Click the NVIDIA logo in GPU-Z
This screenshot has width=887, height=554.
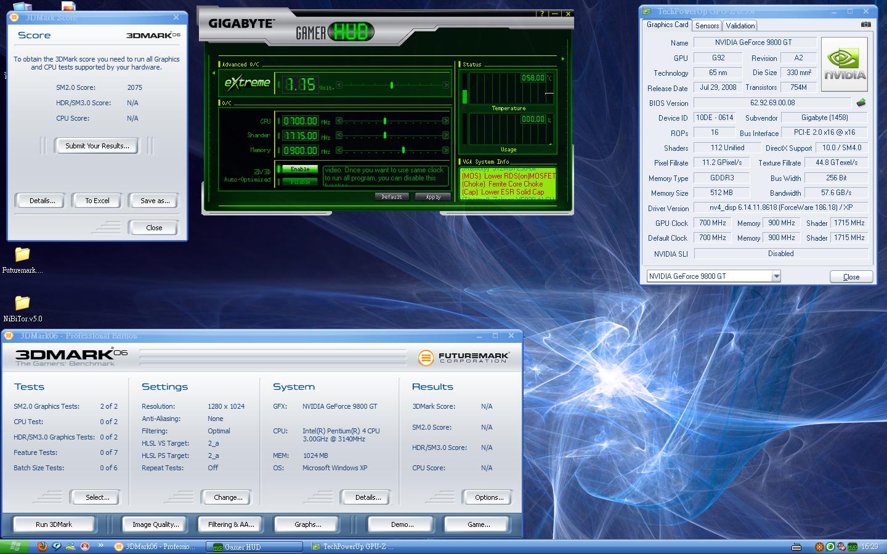click(844, 65)
